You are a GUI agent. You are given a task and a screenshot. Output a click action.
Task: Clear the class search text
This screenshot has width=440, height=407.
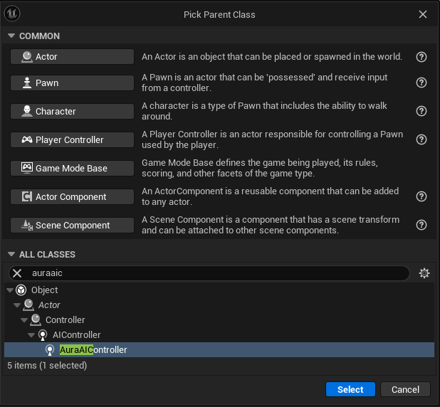point(18,273)
